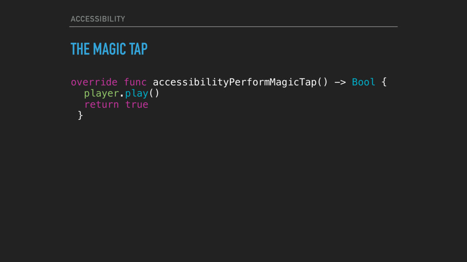Click the return keyword

102,105
